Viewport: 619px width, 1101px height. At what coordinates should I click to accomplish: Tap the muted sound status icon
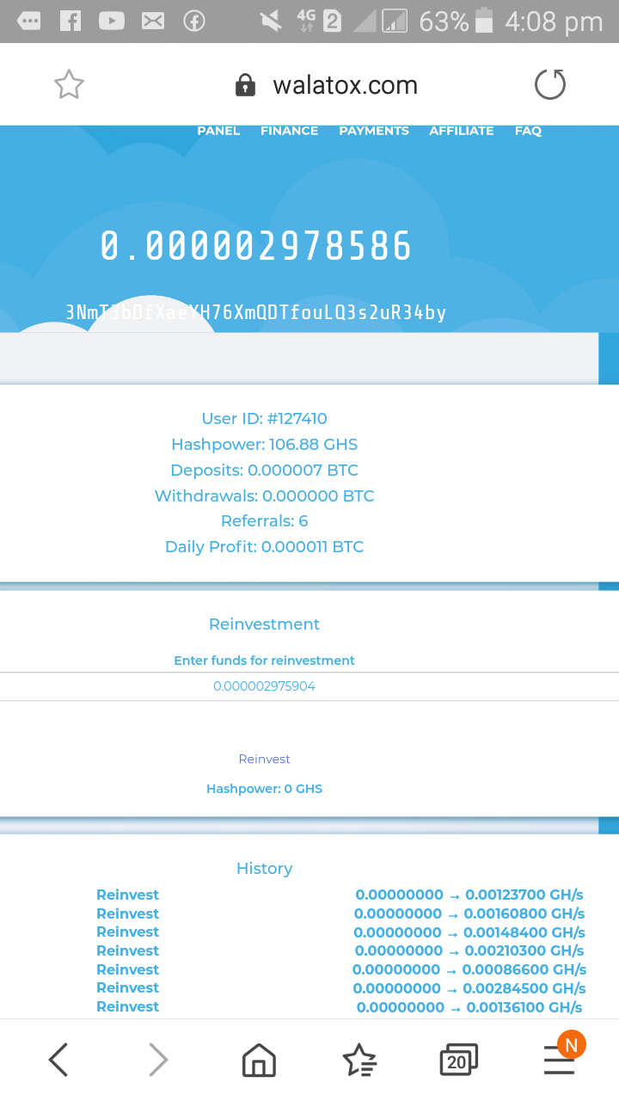coord(271,21)
